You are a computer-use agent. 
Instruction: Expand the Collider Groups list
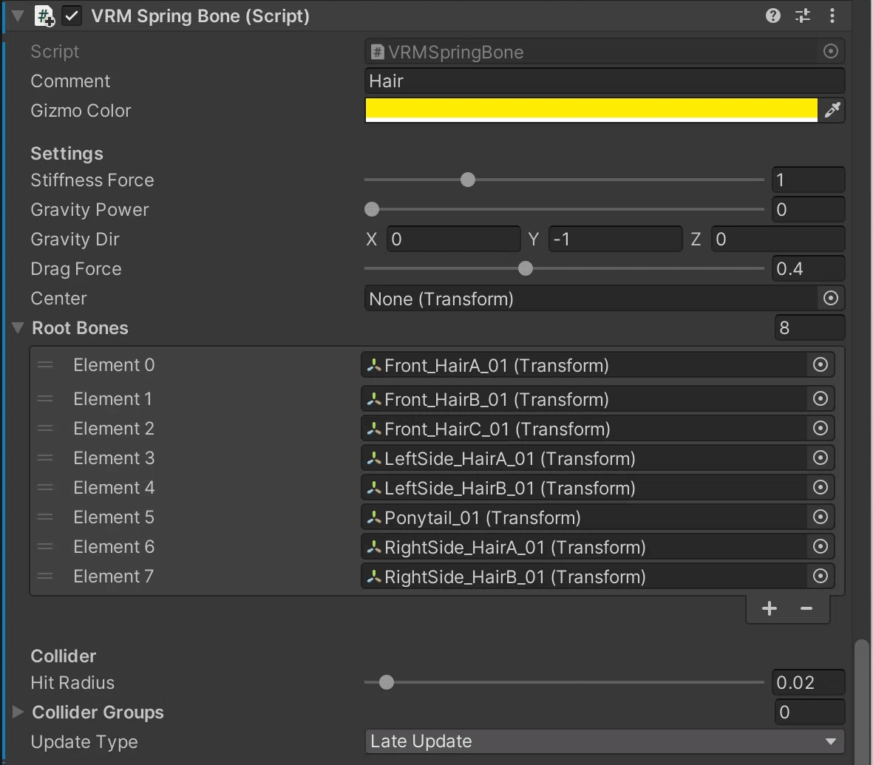point(18,713)
